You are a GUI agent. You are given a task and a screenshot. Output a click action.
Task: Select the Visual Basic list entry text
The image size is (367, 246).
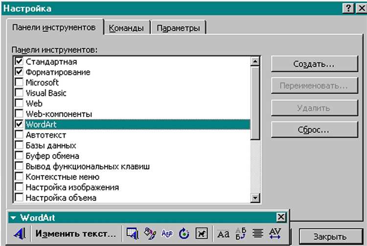(46, 93)
